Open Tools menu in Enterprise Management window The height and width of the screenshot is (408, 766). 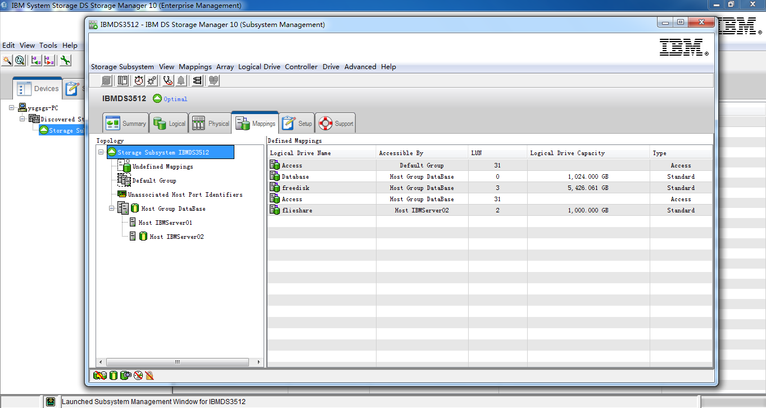48,46
